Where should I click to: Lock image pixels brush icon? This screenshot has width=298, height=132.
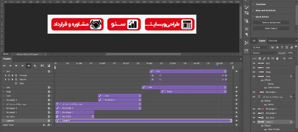point(264,58)
